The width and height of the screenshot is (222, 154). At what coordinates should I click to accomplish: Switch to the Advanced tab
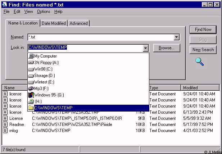78,23
